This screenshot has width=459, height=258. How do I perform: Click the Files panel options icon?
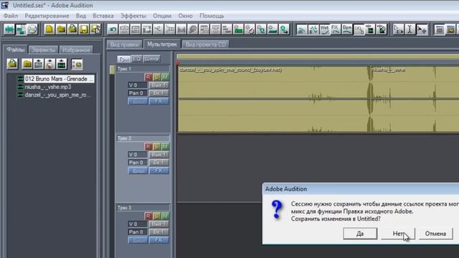tap(77, 64)
